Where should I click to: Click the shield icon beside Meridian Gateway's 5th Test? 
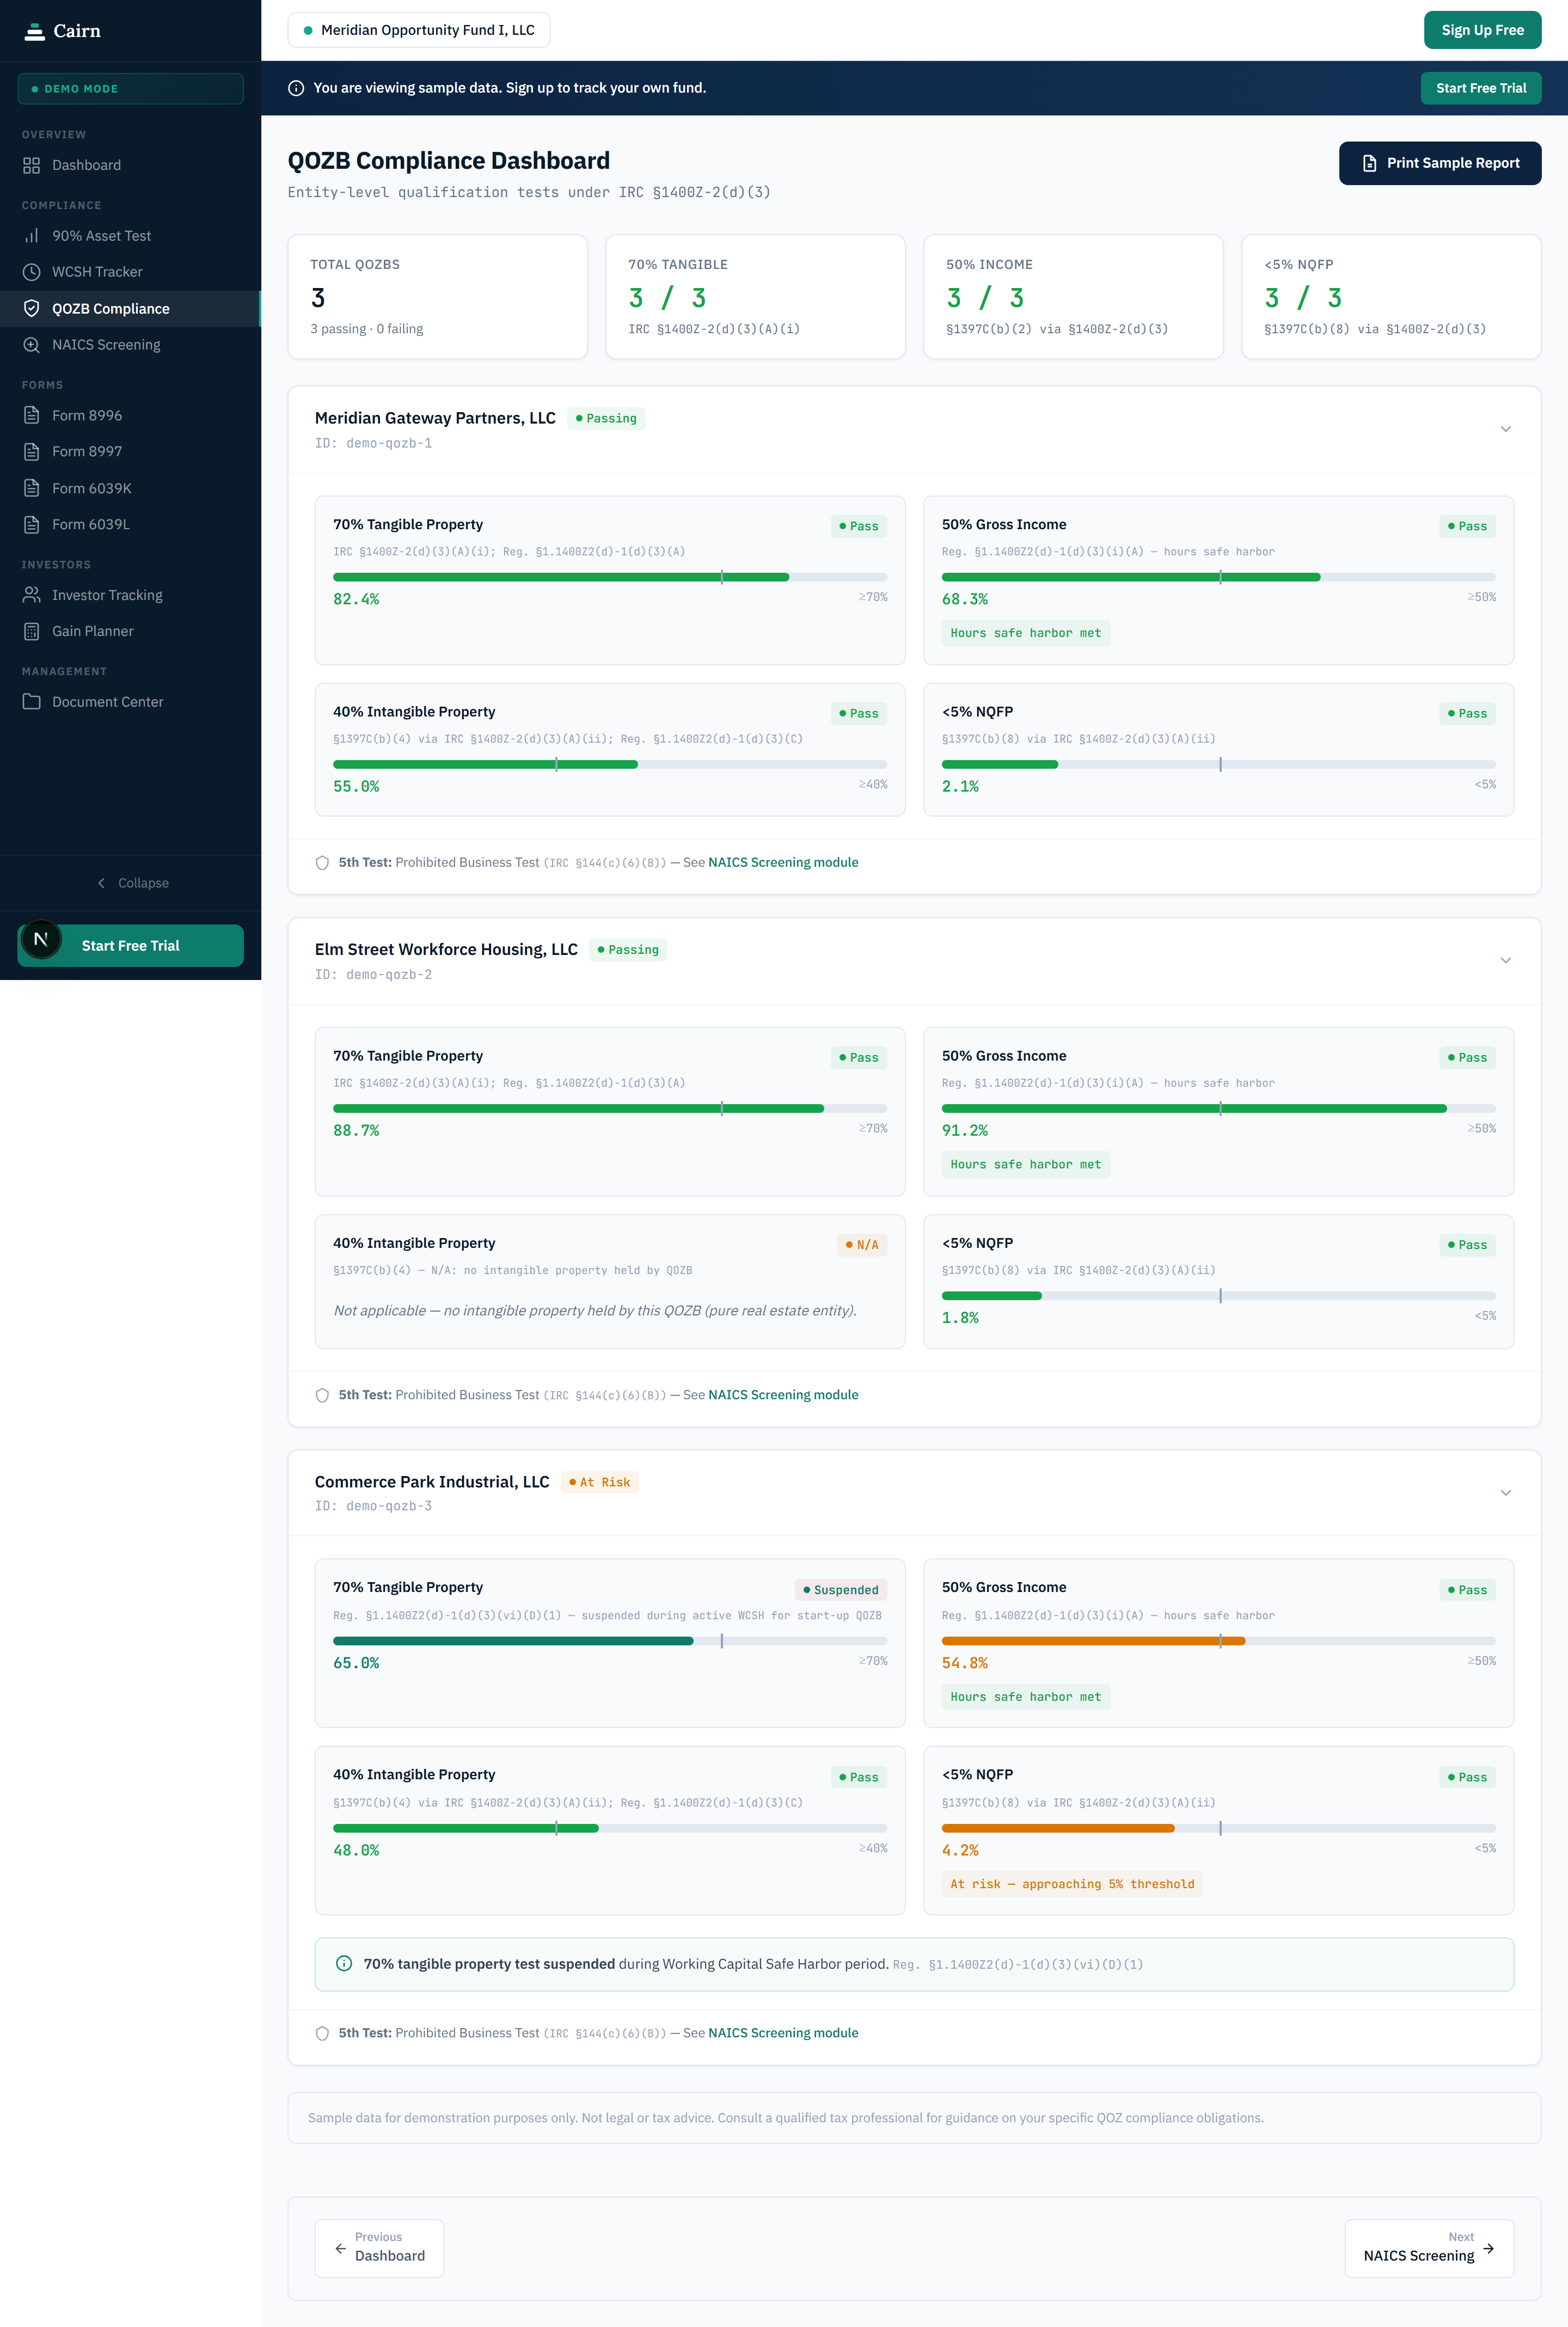coord(322,863)
